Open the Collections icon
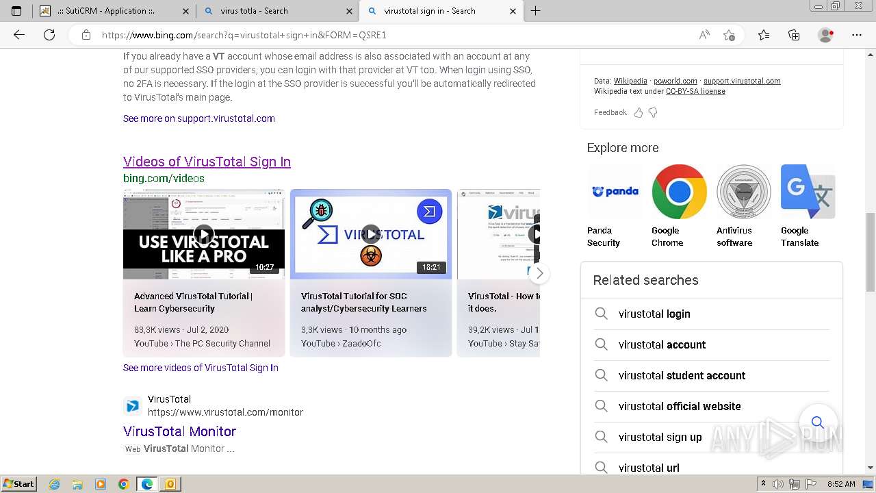This screenshot has height=493, width=876. coord(794,35)
